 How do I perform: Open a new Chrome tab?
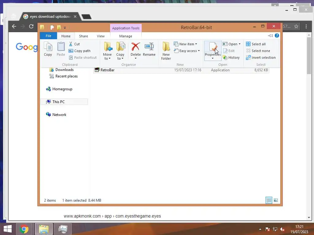86,17
